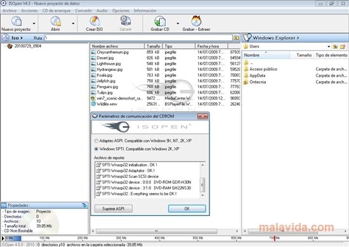Open the CD de arranque menu
The image size is (349, 247).
[x=56, y=11]
